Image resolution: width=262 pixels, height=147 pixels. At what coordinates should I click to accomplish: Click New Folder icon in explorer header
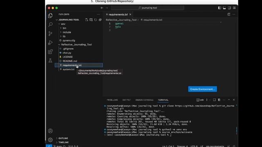click(91, 20)
